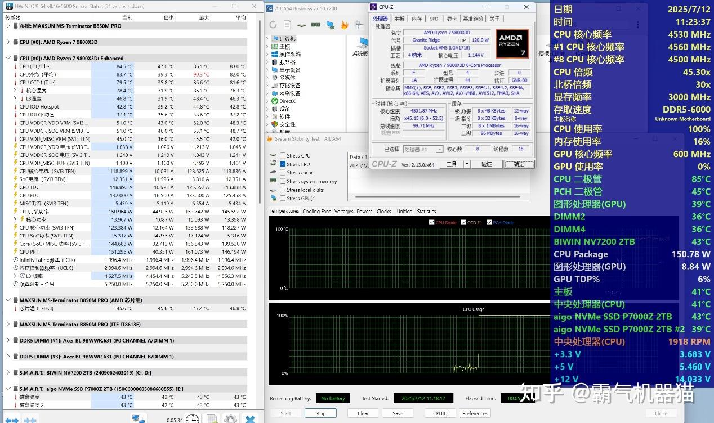The image size is (714, 423).
Task: Click the HWiNFO clock timer icon
Action: pyautogui.click(x=193, y=419)
